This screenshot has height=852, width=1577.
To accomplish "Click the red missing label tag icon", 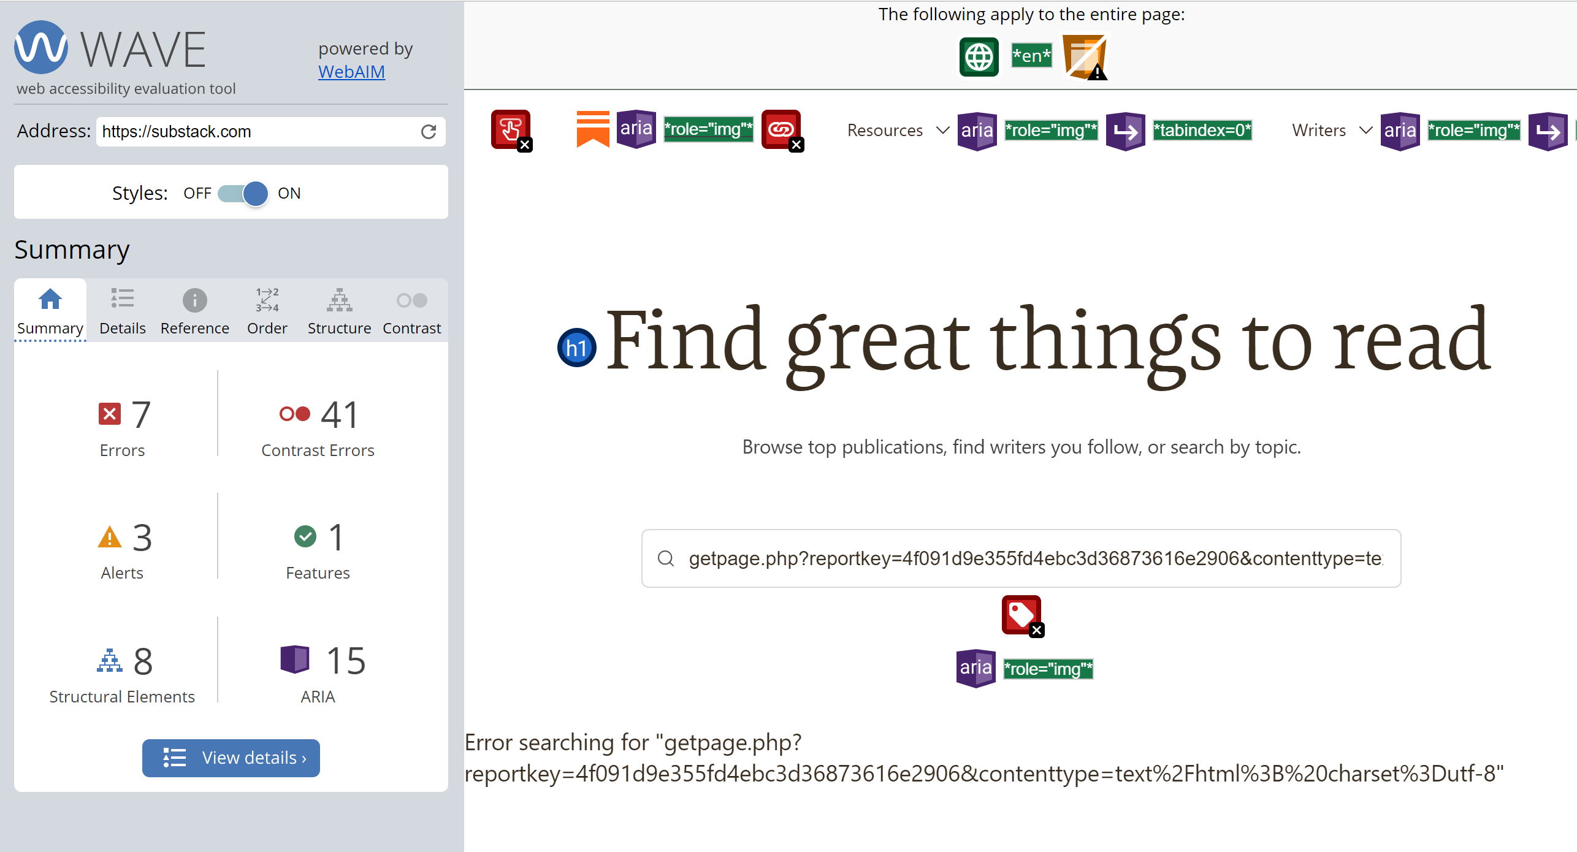I will click(1023, 616).
